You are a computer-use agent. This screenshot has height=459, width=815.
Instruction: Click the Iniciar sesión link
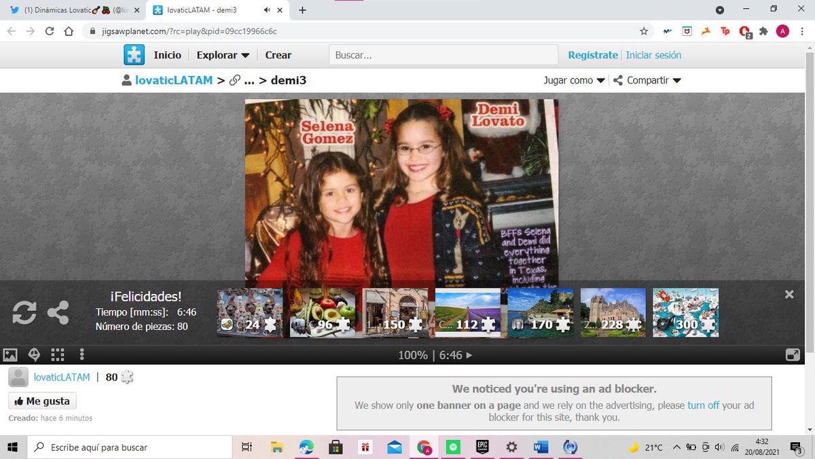click(x=653, y=55)
